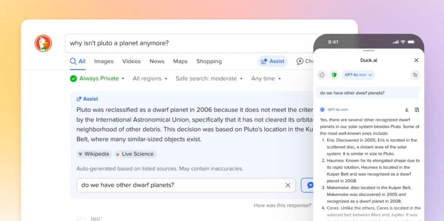Copy the GPT-4o mini response
The height and width of the screenshot is (221, 444).
(x=417, y=110)
